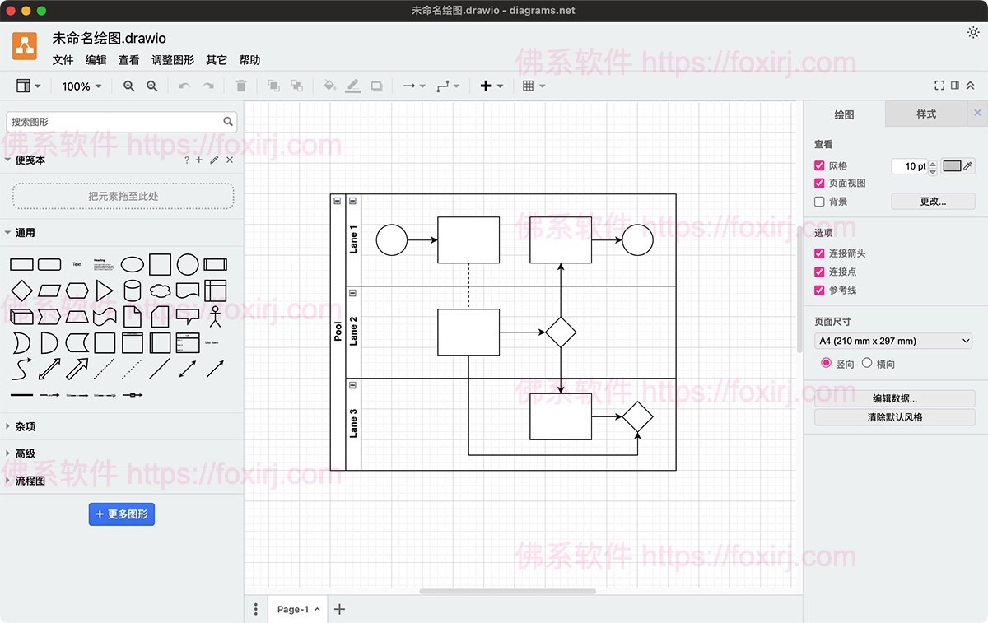Click the To Front toolbar icon
Screen dimensions: 988x623
273,86
